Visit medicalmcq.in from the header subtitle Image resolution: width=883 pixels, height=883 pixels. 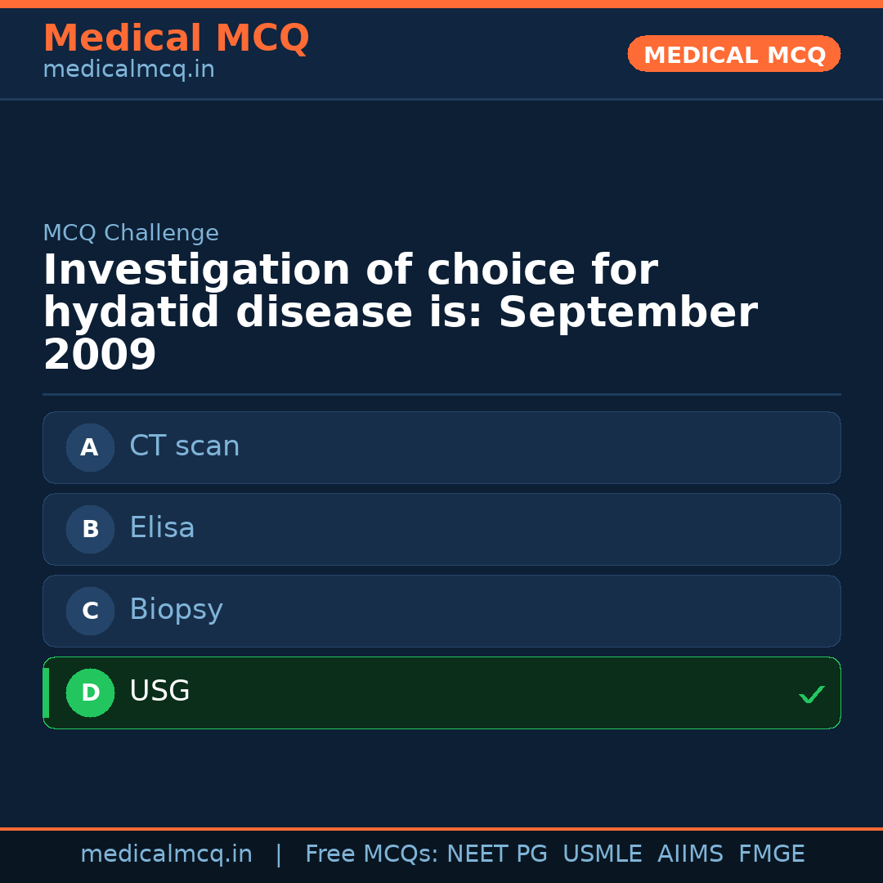[x=128, y=69]
